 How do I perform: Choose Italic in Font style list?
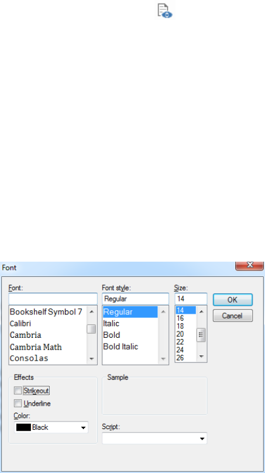111,323
